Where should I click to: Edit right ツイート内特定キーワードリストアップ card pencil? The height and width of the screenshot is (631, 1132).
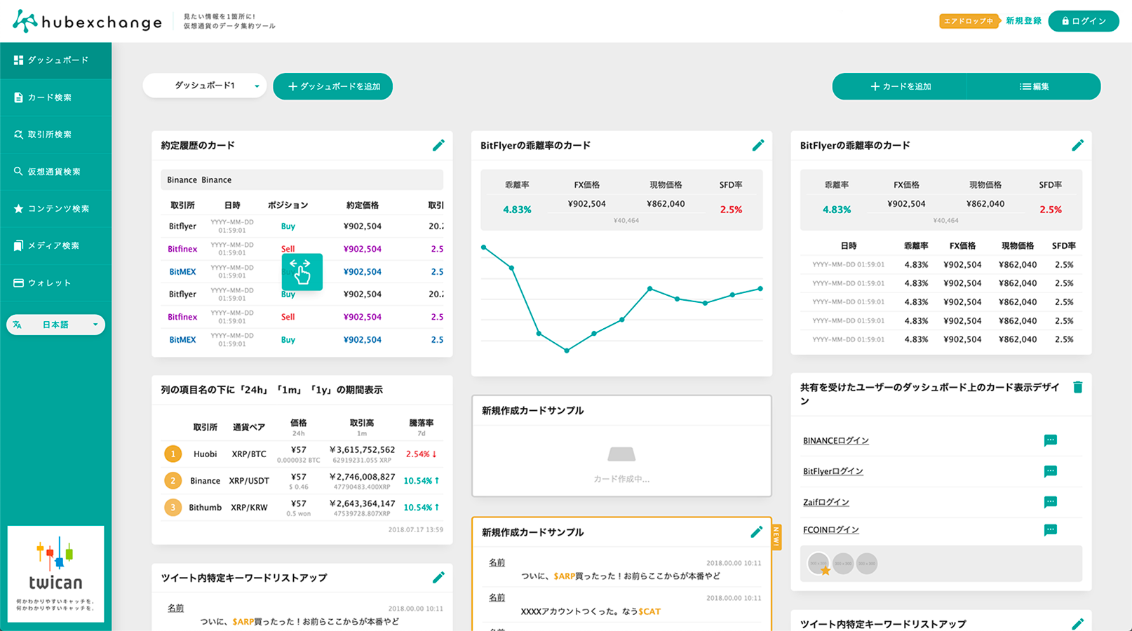1078,623
